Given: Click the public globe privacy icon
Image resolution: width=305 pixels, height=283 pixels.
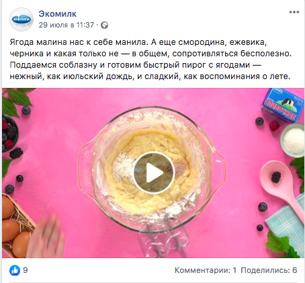Looking at the screenshot, I should pos(104,25).
